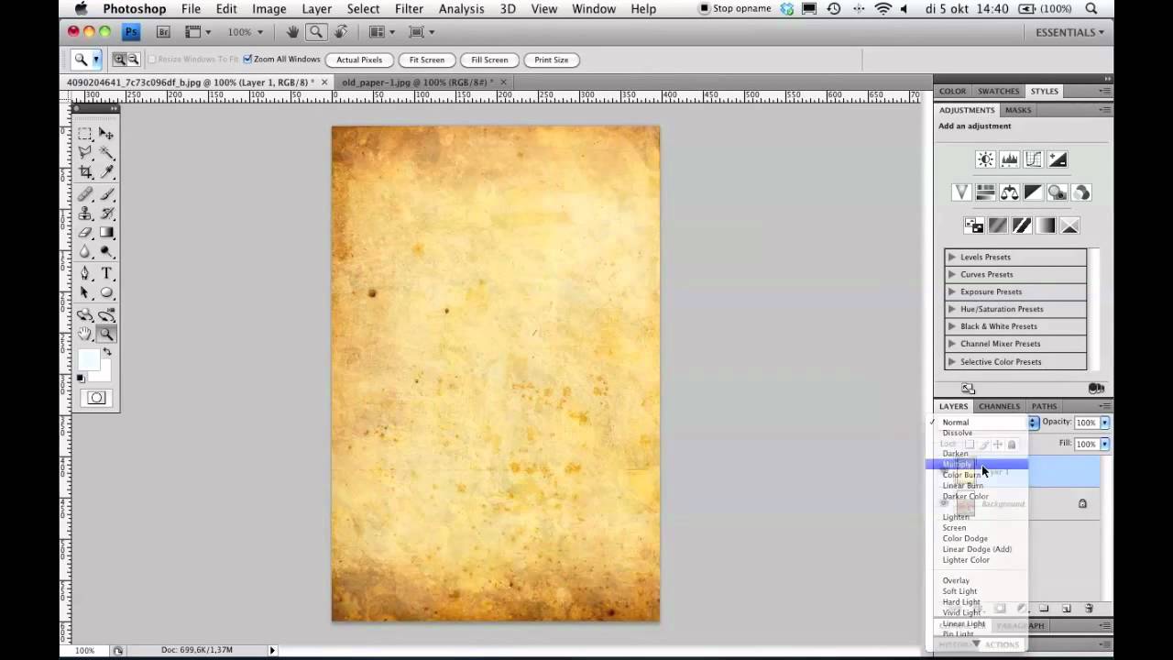Select the Pen tool
Image resolution: width=1173 pixels, height=660 pixels.
tap(85, 274)
